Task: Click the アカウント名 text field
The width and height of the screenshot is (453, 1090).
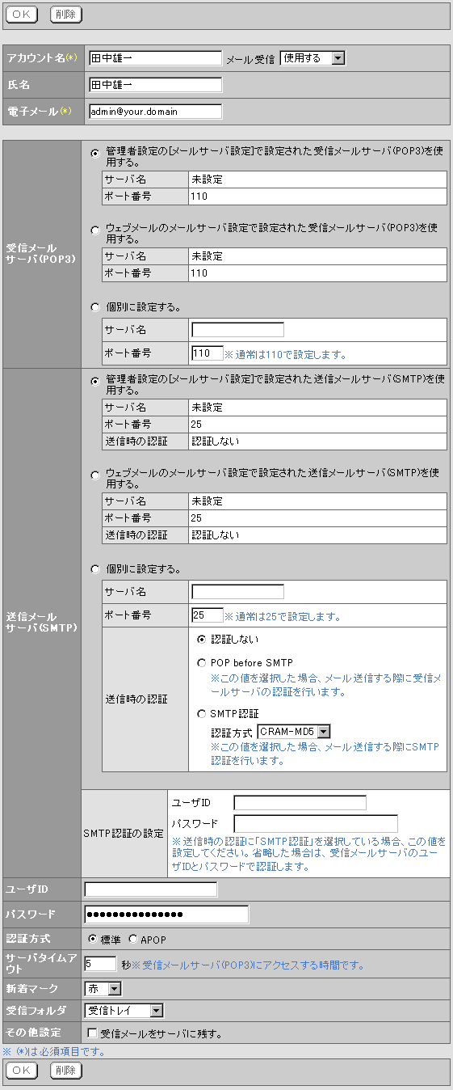Action: coord(154,58)
